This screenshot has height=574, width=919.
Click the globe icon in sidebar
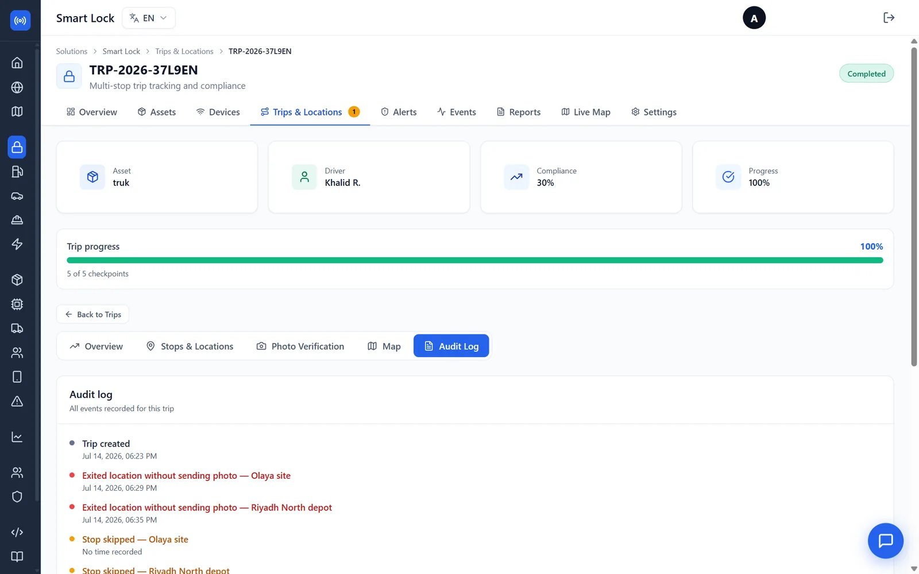pos(17,87)
